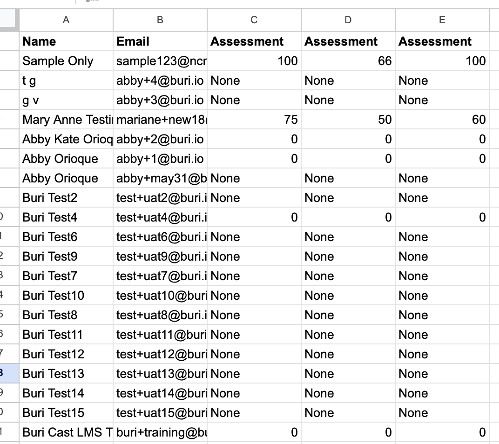
Task: Click the select-all corner box
Action: [9, 20]
